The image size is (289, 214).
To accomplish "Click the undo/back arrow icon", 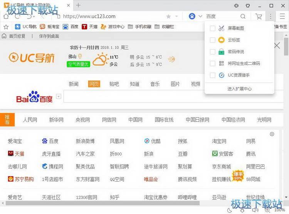I will click(x=29, y=17).
